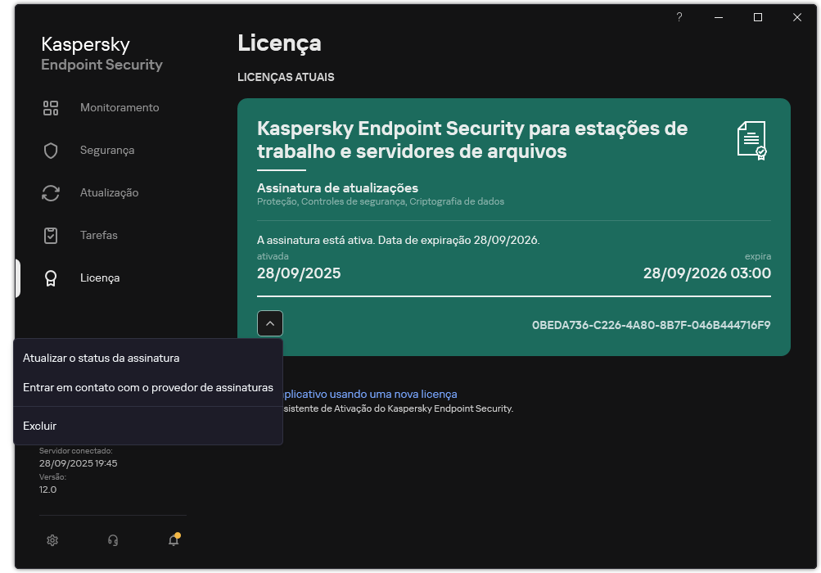Select 'Excluir' from the context menu
Image resolution: width=821 pixels, height=573 pixels.
click(x=39, y=425)
